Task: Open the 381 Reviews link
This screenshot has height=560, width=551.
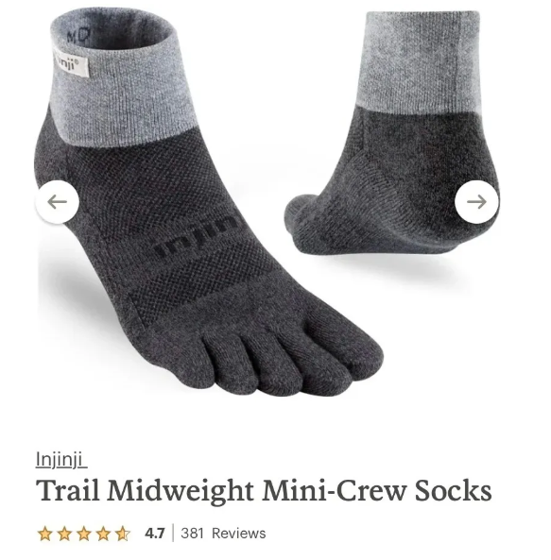Action: coord(223,534)
